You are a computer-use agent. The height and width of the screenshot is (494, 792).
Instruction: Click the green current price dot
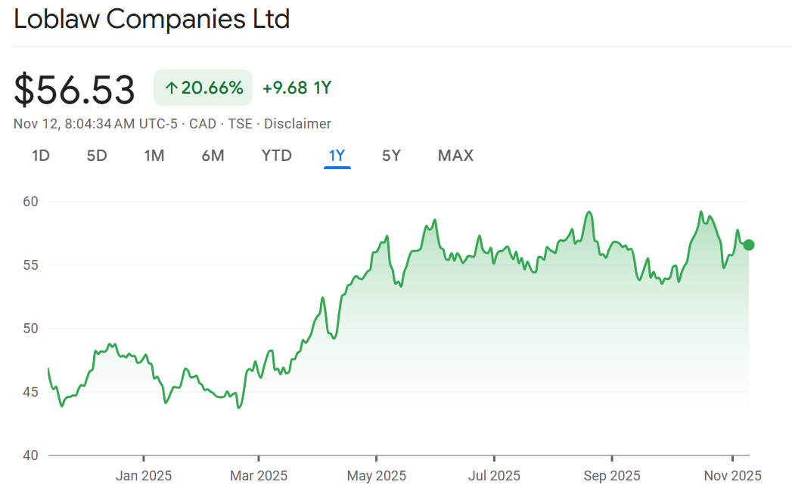tap(749, 245)
